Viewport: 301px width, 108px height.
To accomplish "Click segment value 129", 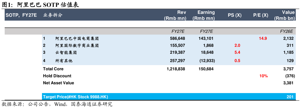I will pos(290,61).
